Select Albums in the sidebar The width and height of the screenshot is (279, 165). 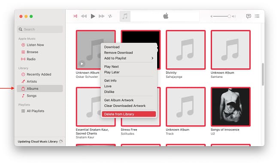click(x=40, y=88)
